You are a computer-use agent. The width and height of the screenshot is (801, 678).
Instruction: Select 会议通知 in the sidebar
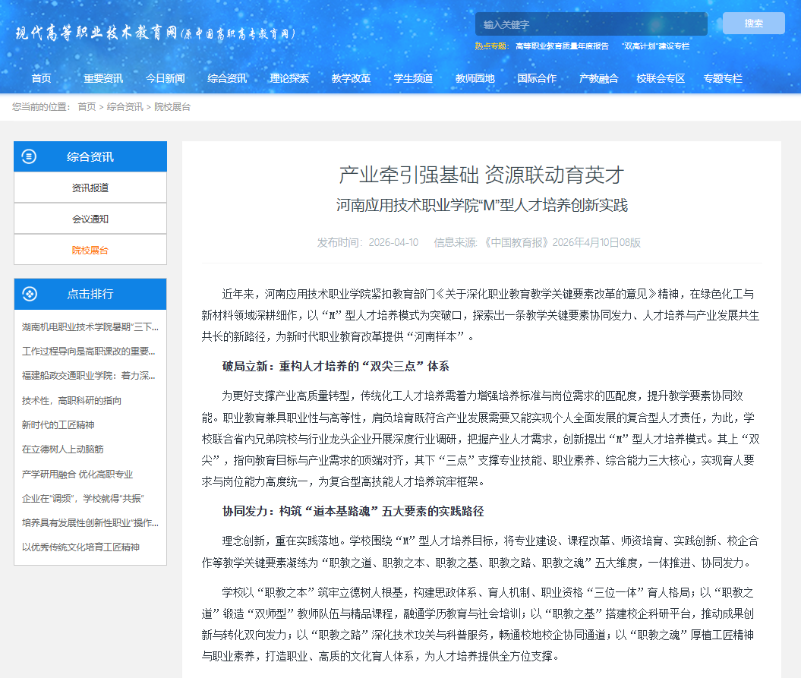[x=90, y=219]
